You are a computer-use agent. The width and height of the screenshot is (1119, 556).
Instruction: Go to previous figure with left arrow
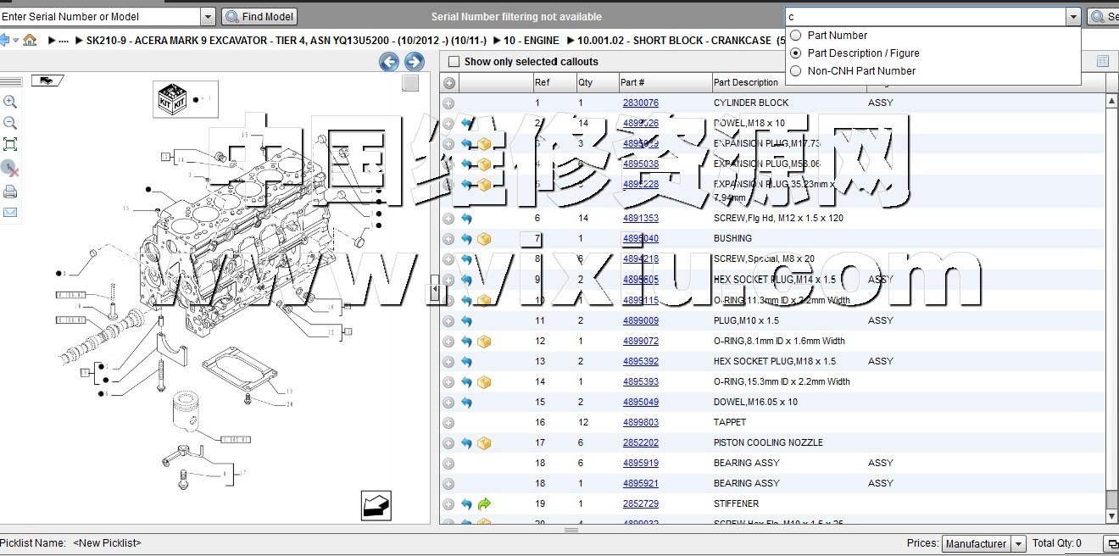click(x=389, y=61)
